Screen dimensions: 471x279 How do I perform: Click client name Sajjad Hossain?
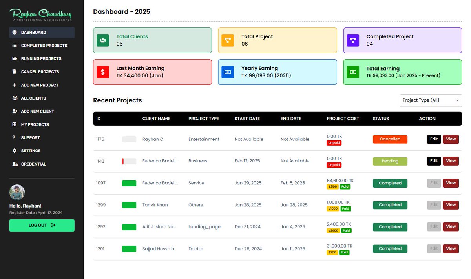(x=158, y=249)
